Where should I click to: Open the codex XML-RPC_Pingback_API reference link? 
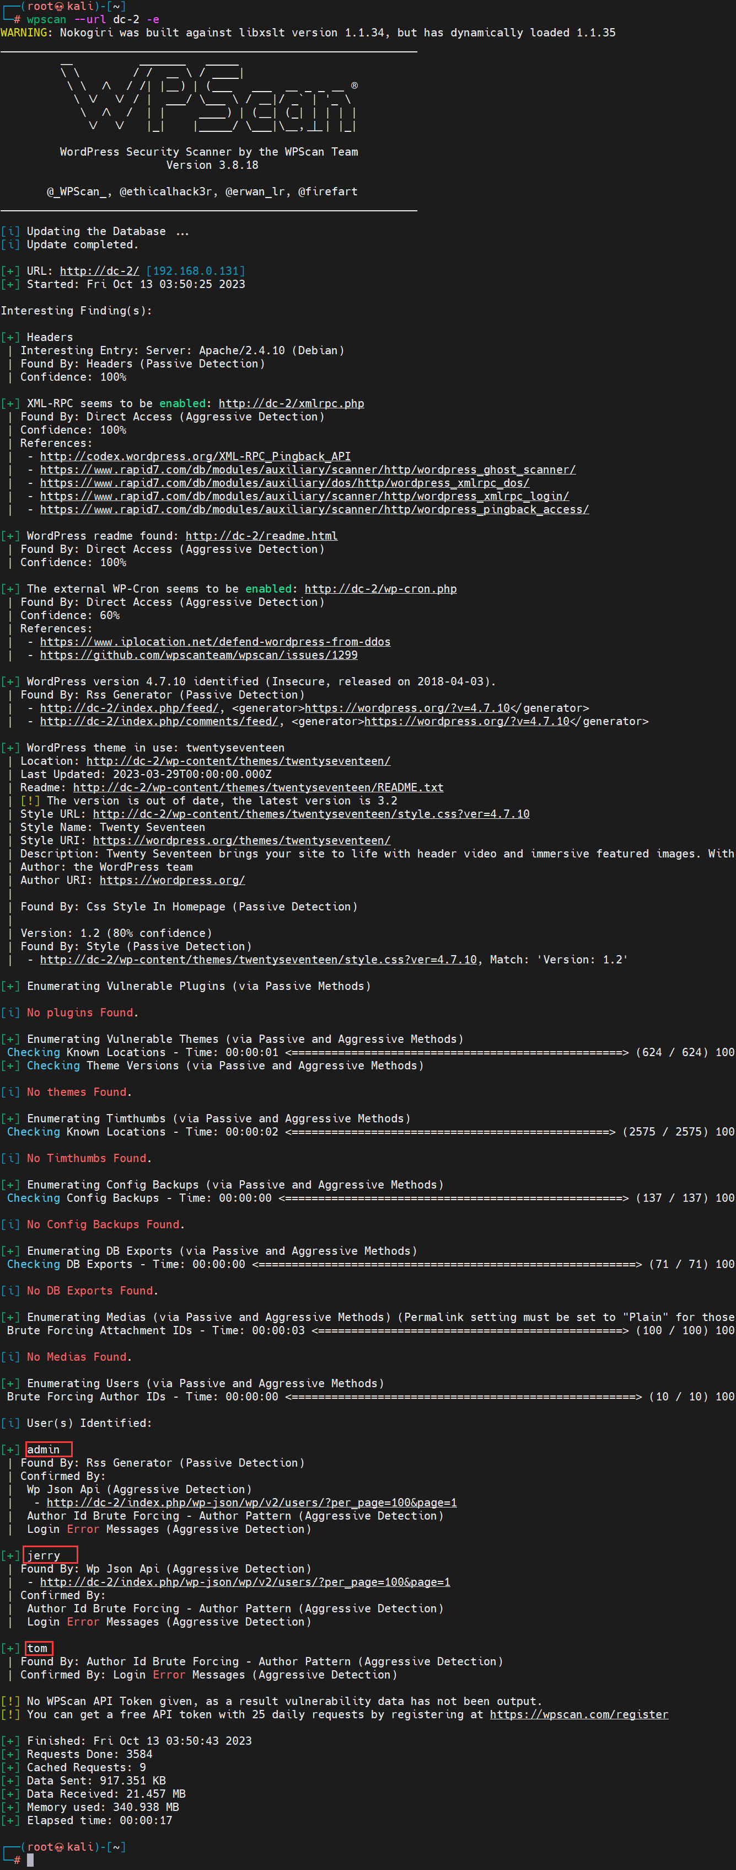[x=195, y=457]
